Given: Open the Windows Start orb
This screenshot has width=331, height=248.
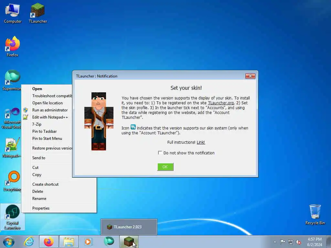Looking at the screenshot, I should click(x=9, y=242).
